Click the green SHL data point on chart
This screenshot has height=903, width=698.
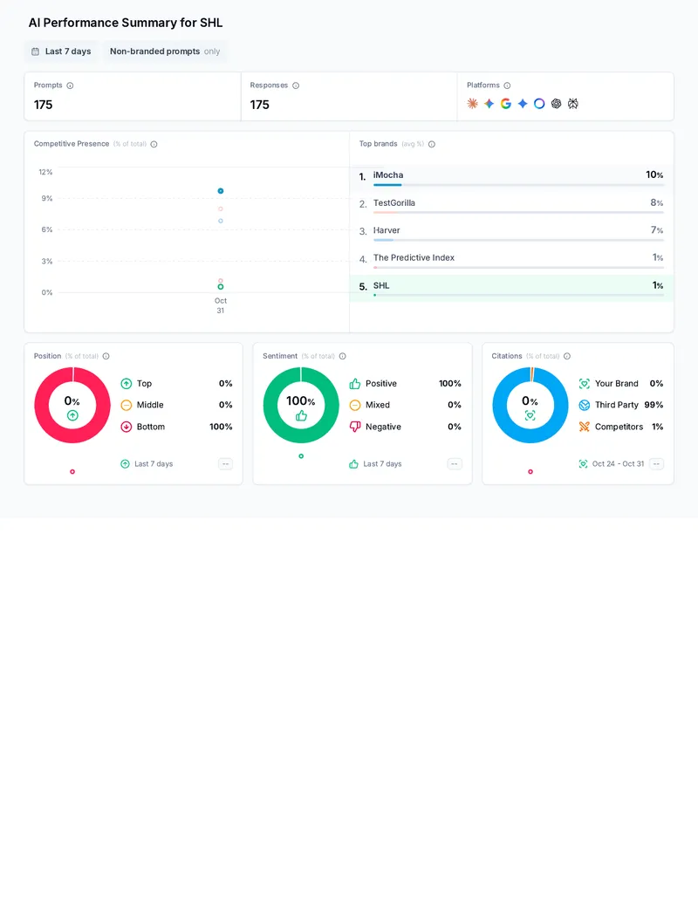click(221, 287)
